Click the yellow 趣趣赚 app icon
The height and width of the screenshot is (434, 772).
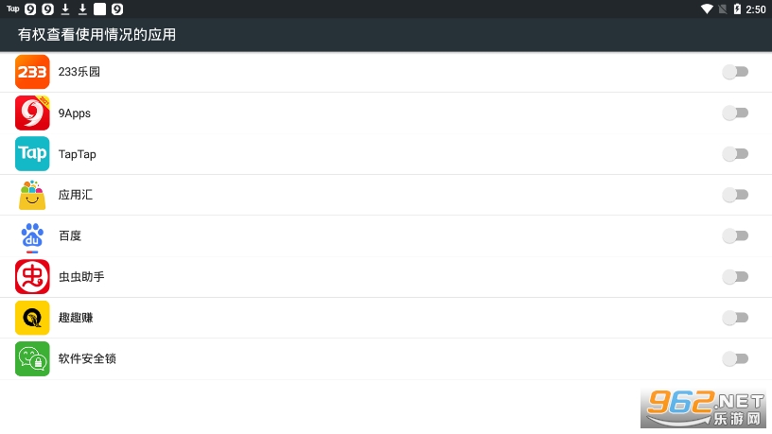click(32, 318)
